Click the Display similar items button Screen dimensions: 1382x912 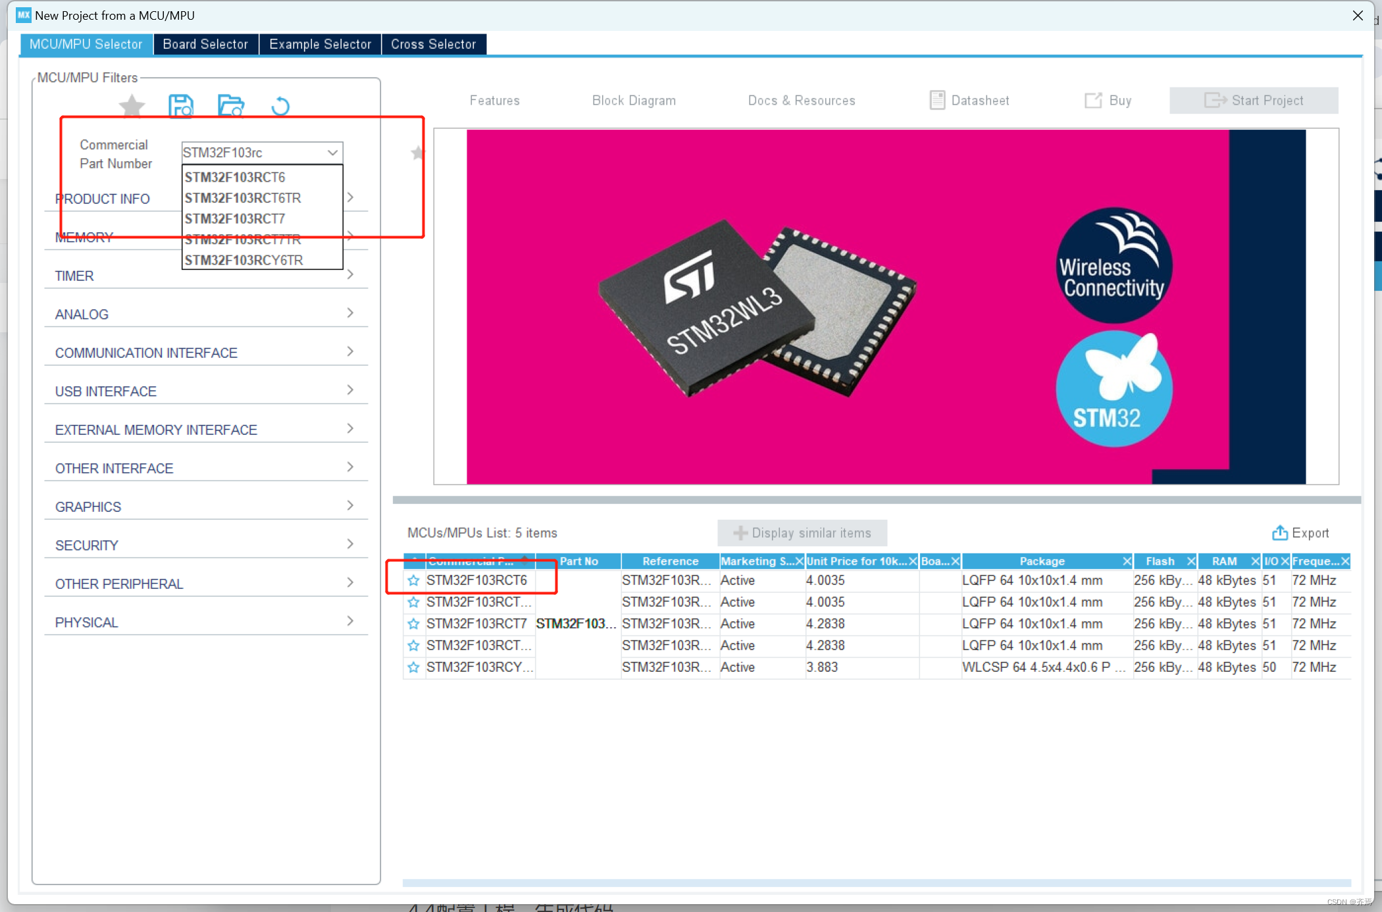click(802, 533)
